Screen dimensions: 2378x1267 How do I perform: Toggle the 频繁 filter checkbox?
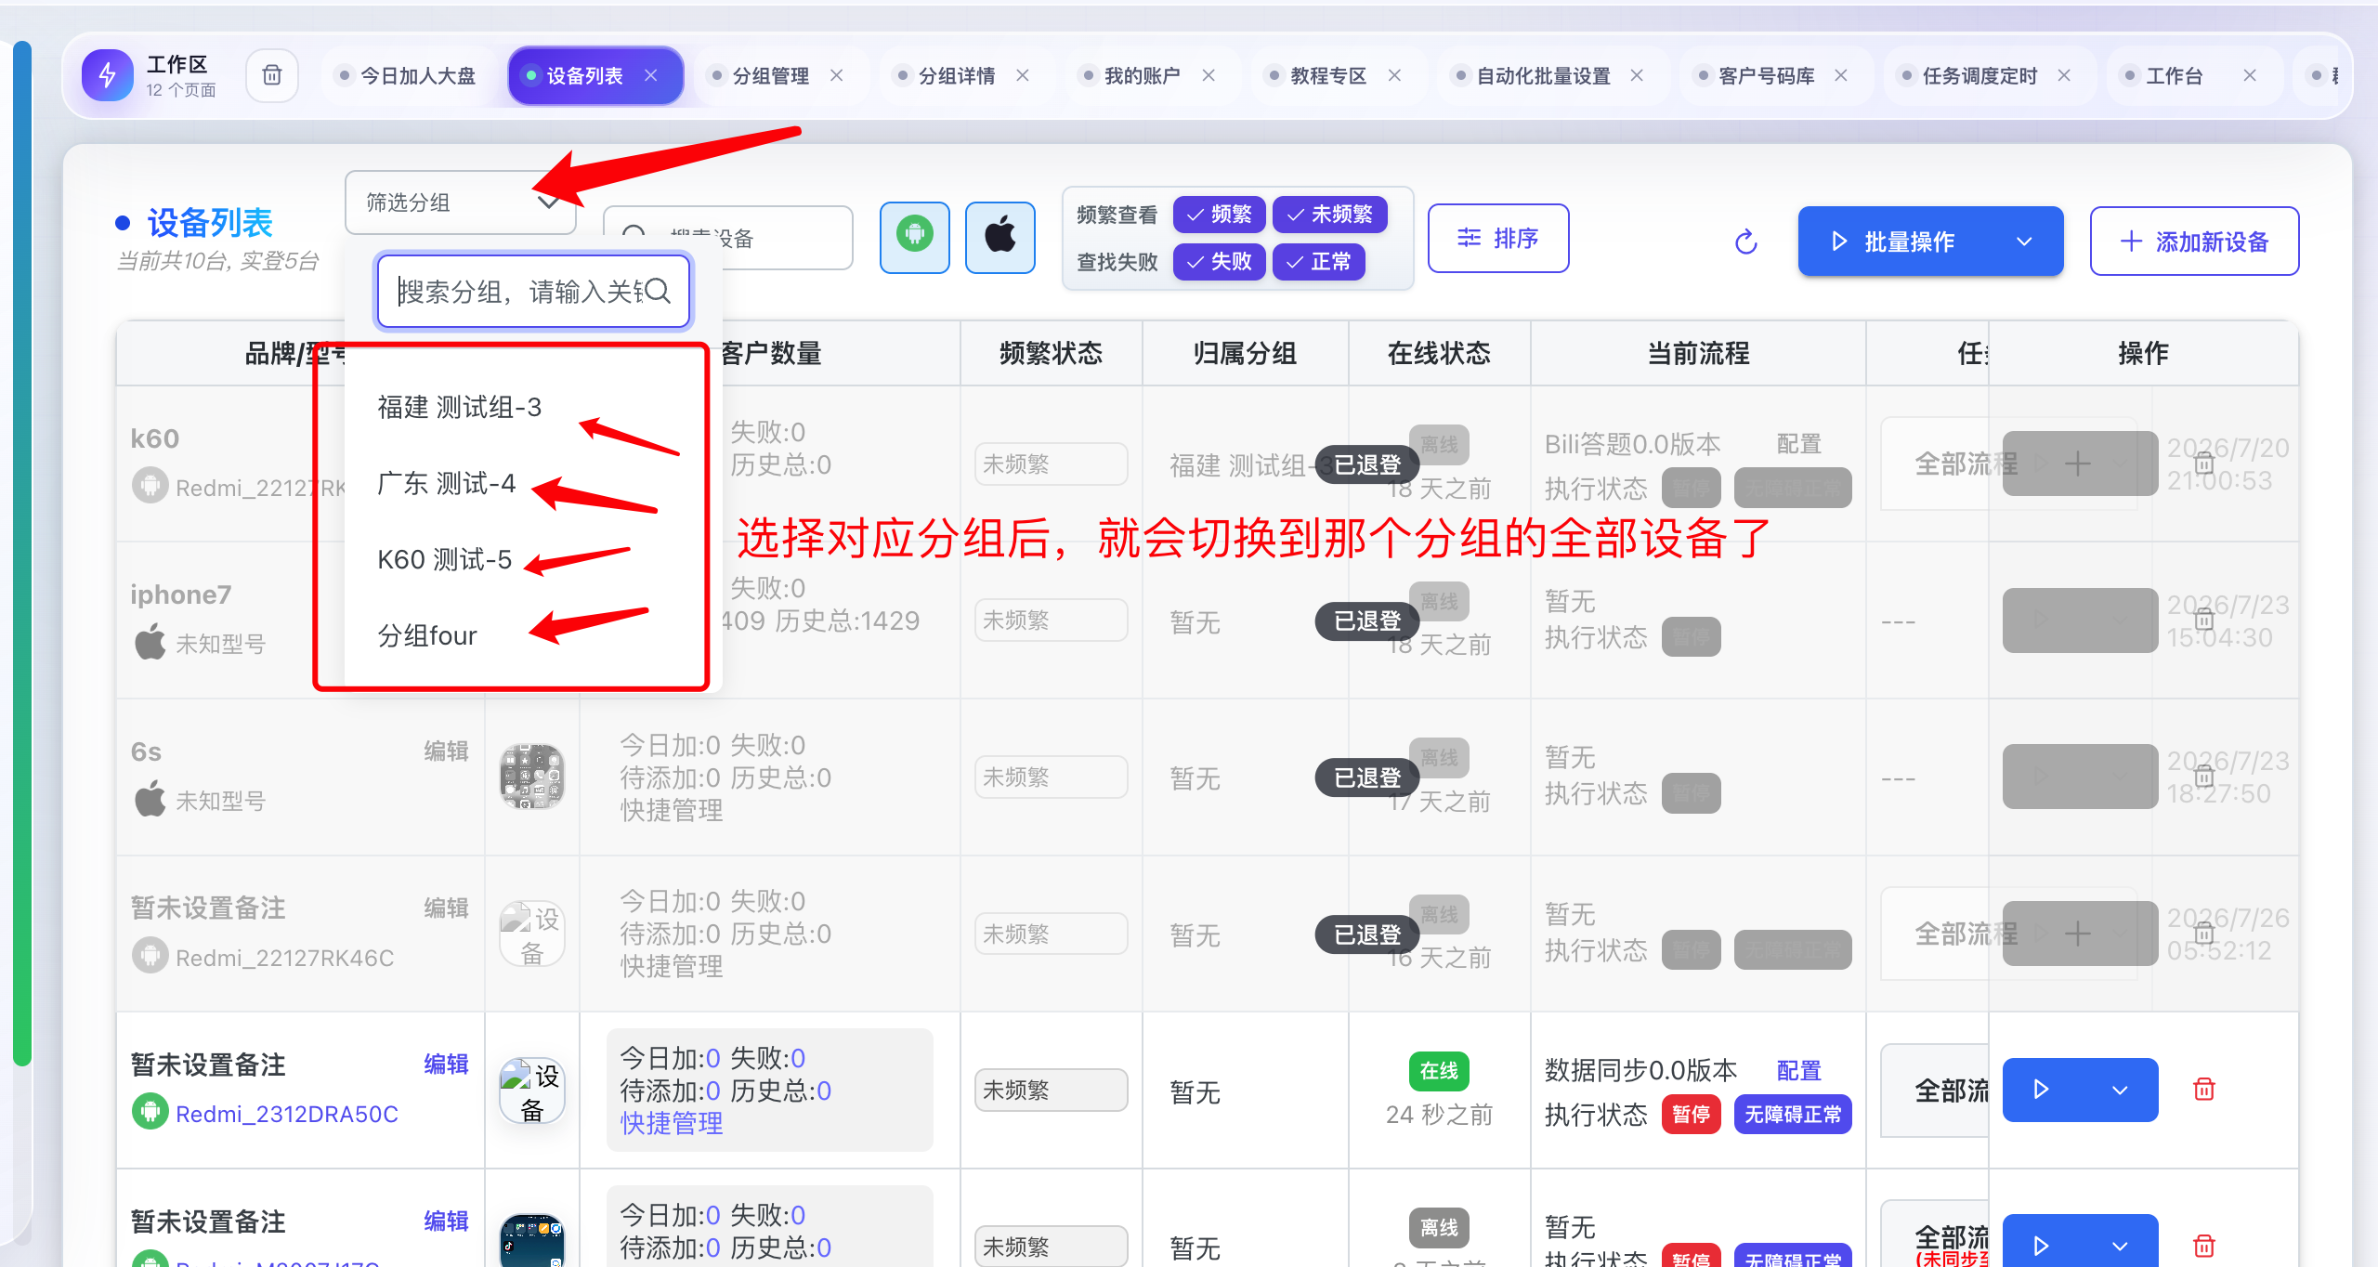tap(1219, 215)
